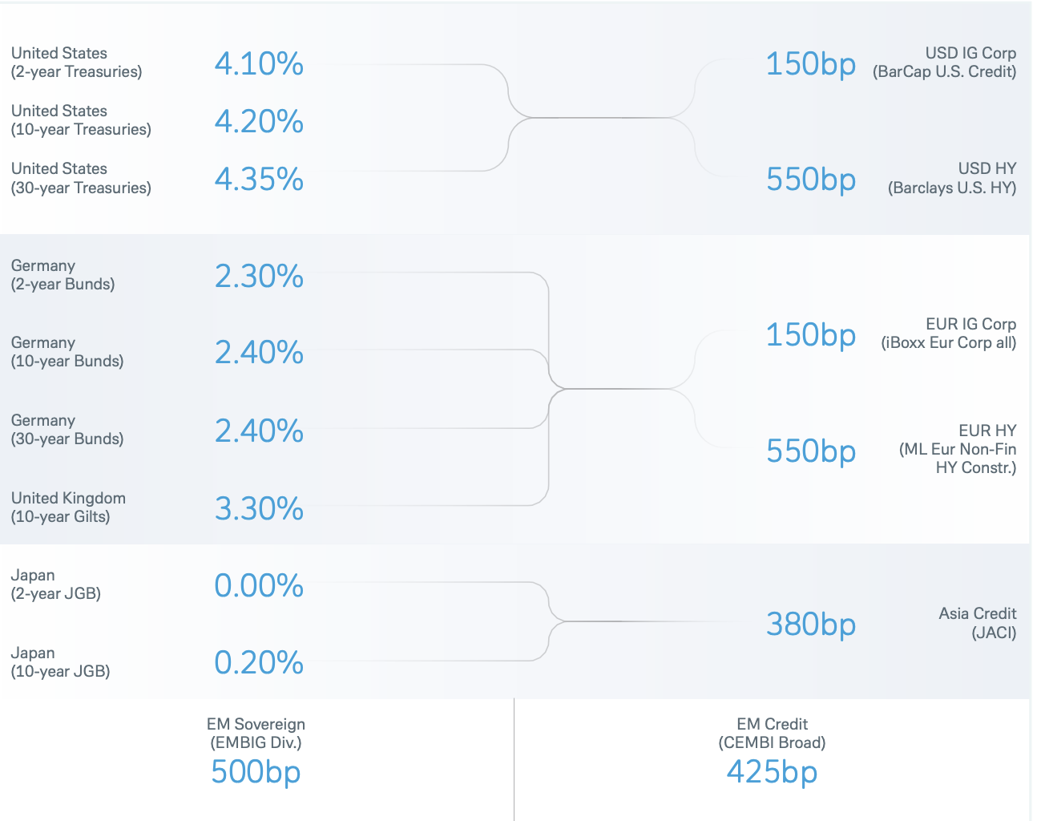The height and width of the screenshot is (821, 1037).
Task: Select the United Kingdom 10-year Gilts label
Action: tap(68, 508)
